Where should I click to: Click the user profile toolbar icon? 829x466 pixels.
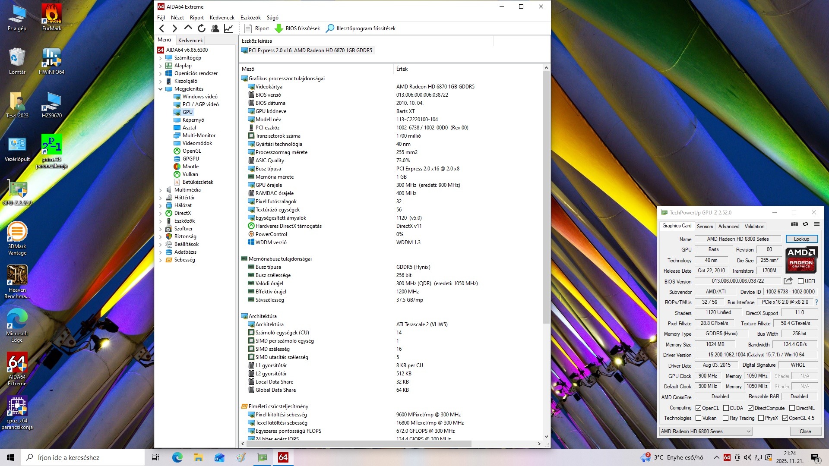[215, 28]
